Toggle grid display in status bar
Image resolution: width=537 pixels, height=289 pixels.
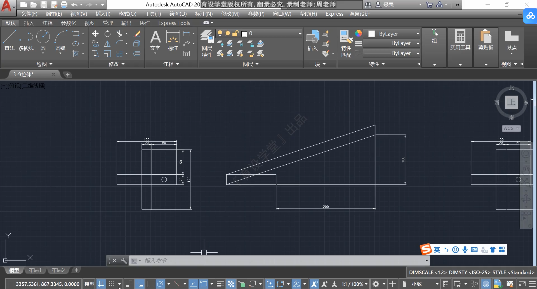[x=101, y=284]
